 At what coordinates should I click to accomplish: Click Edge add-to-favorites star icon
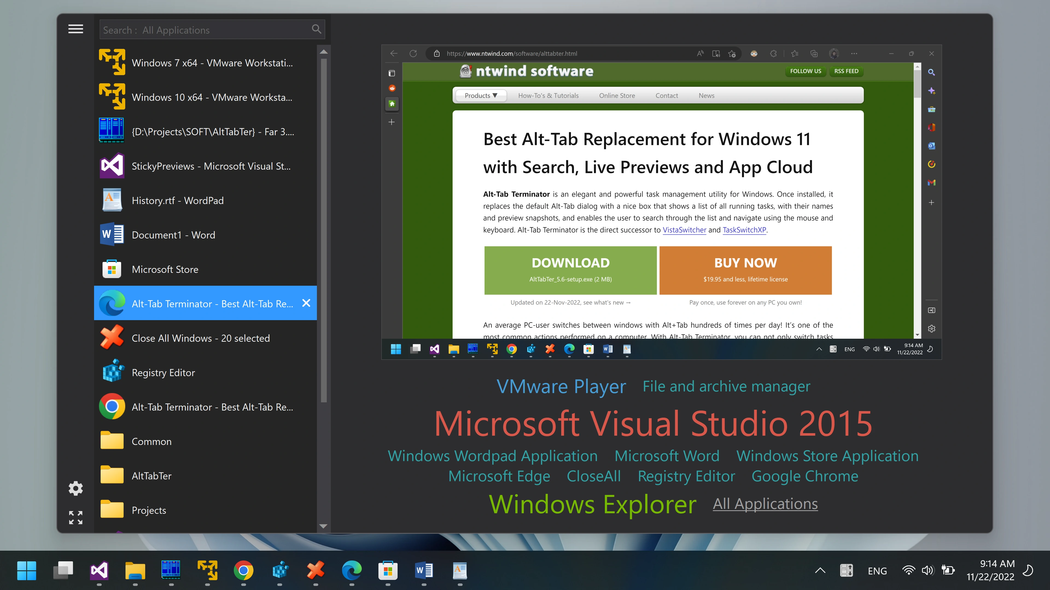732,53
